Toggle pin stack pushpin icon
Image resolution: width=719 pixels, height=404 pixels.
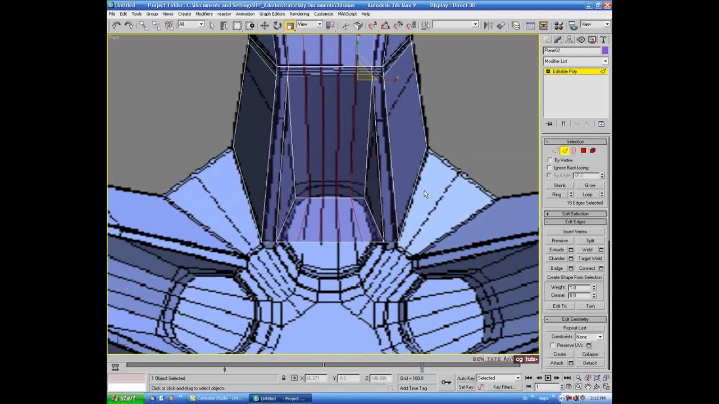point(549,124)
